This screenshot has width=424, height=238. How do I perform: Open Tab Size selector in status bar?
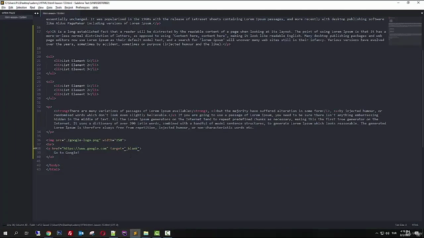401,225
